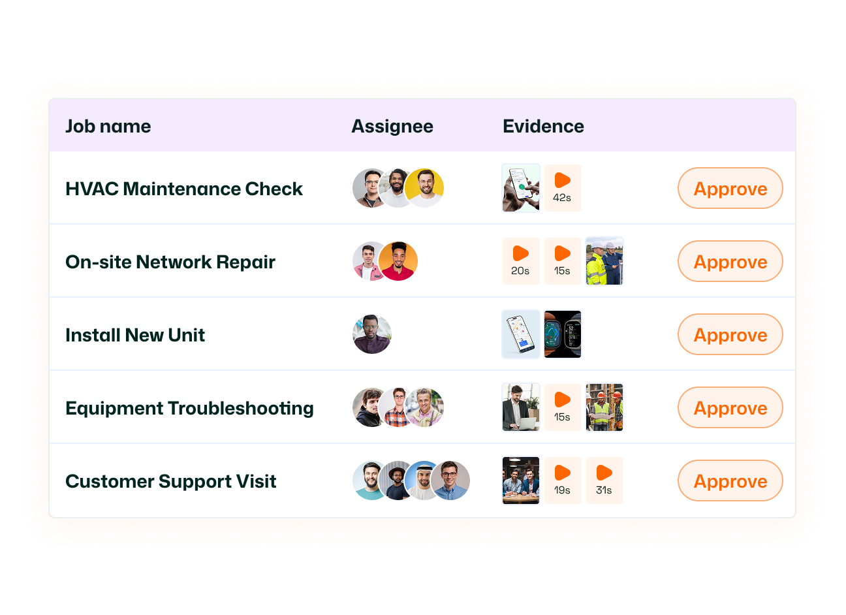
Task: Approve the HVAC Maintenance Check job
Action: pos(730,188)
